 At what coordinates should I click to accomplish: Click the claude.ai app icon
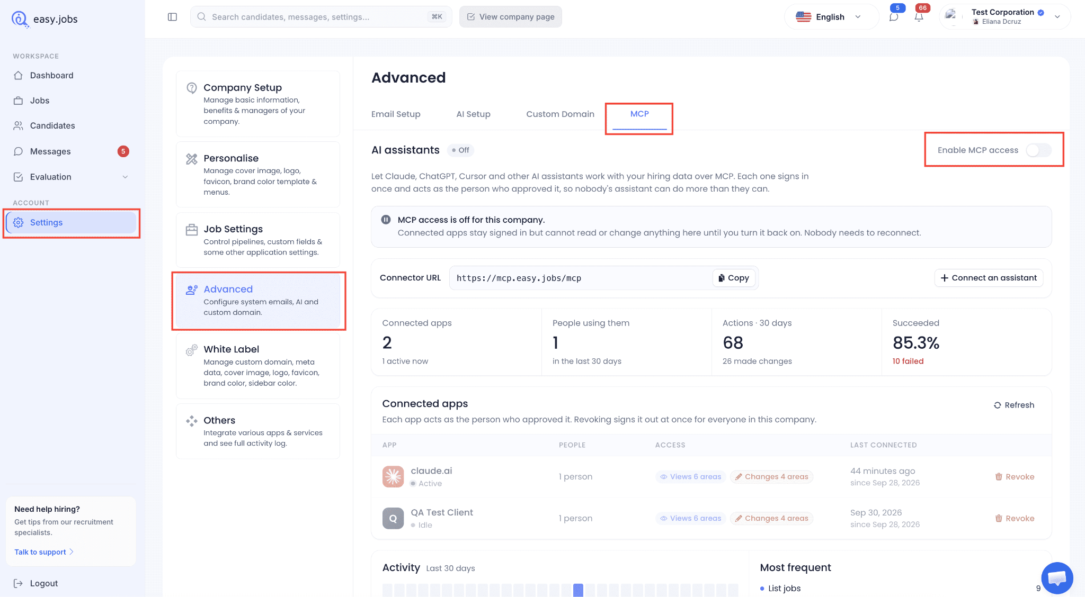pos(393,476)
